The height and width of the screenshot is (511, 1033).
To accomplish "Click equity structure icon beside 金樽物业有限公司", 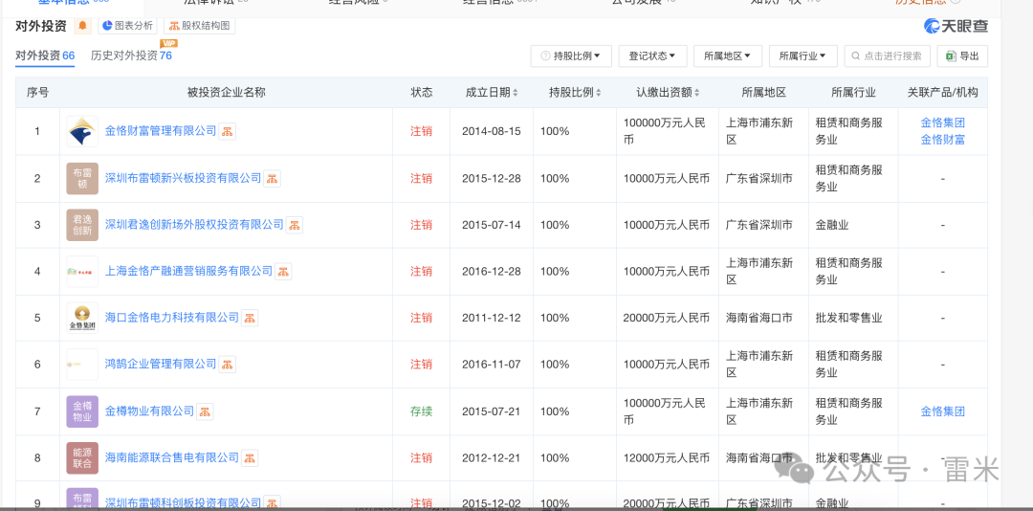I will click(205, 411).
